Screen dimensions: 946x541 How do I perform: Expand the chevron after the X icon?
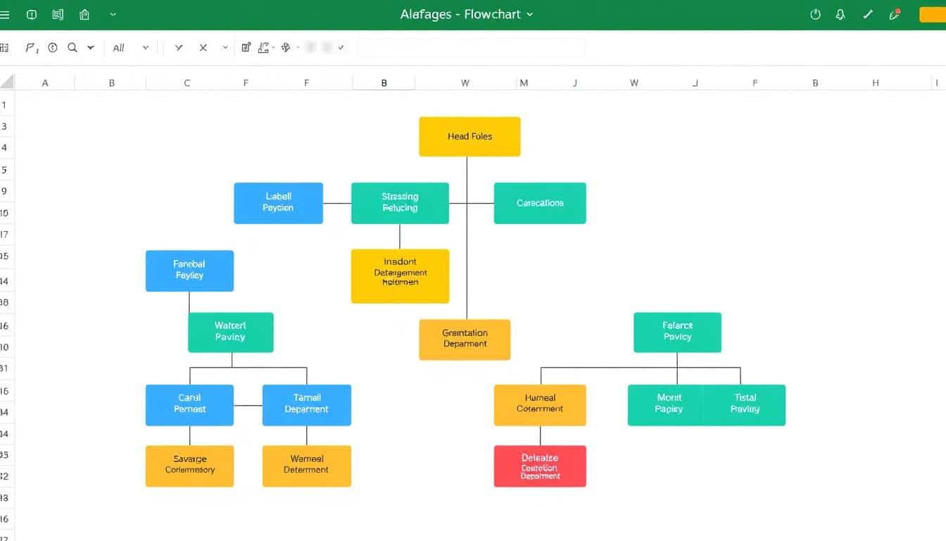[225, 48]
